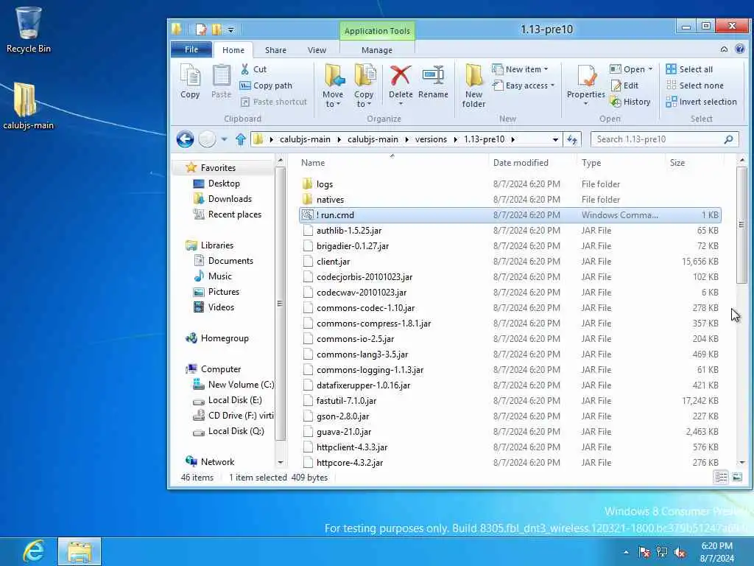Viewport: 754px width, 566px height.
Task: Refresh the address bar view
Action: pyautogui.click(x=571, y=139)
